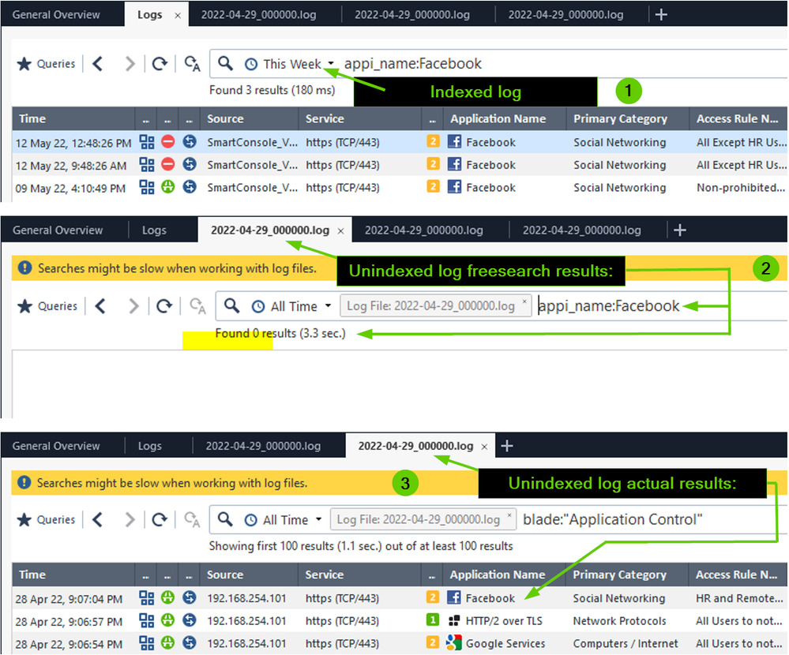The height and width of the screenshot is (655, 789).
Task: Click the green accept icon in the 9:07:04 PM row
Action: pos(168,597)
